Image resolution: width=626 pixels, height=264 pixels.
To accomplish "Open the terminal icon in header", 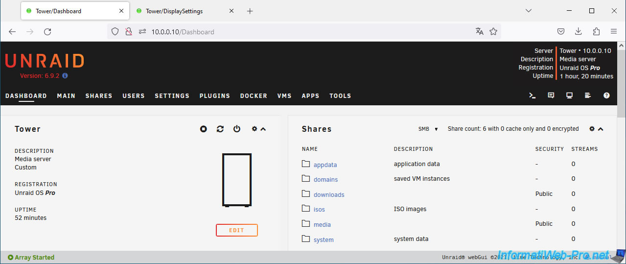I will pos(533,96).
